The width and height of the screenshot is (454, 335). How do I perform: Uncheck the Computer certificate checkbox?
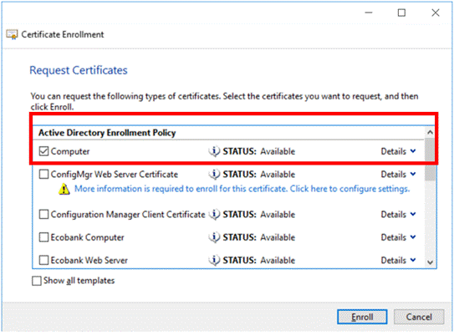(43, 151)
